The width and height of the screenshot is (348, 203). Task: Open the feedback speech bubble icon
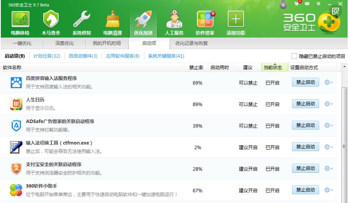click(307, 4)
